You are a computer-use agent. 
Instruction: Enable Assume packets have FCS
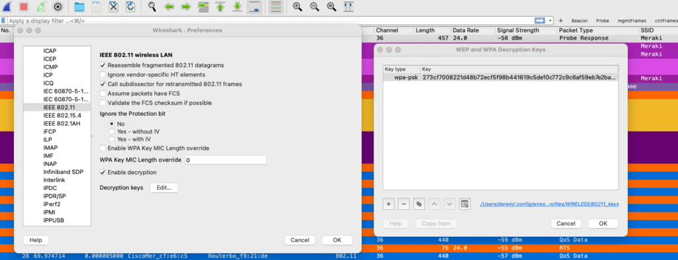pyautogui.click(x=103, y=93)
